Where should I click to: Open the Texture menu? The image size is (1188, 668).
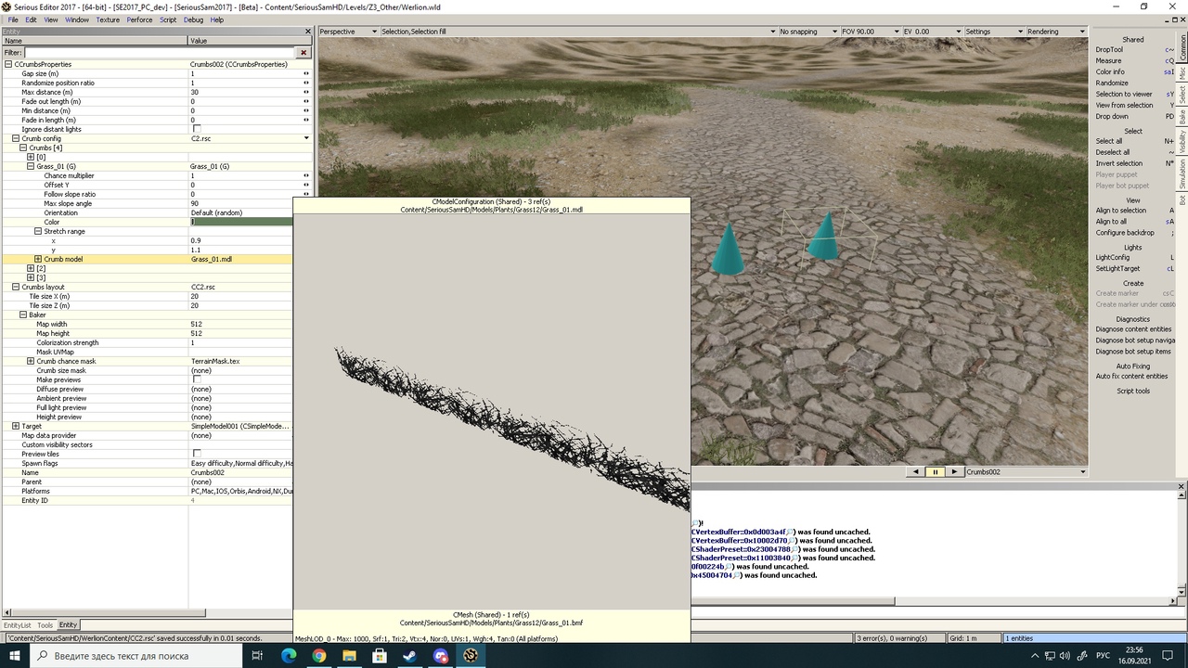coord(108,19)
